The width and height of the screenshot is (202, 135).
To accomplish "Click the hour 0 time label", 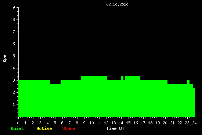I will tap(18, 123).
